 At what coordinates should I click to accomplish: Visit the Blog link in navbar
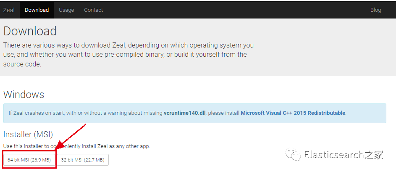tap(375, 10)
